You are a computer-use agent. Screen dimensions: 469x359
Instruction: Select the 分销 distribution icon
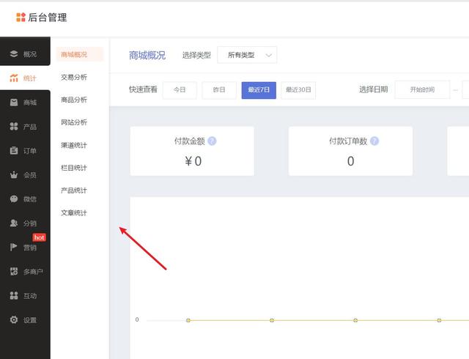[x=14, y=223]
